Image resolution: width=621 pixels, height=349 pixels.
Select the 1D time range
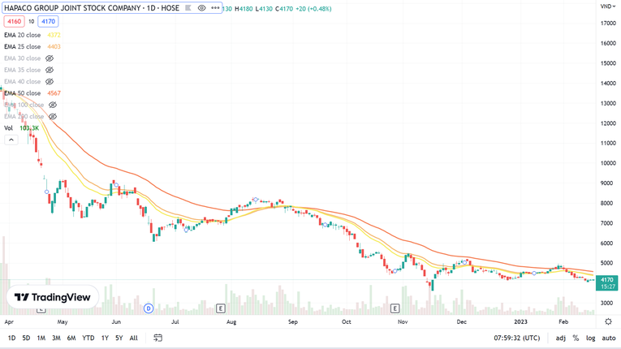pyautogui.click(x=11, y=338)
